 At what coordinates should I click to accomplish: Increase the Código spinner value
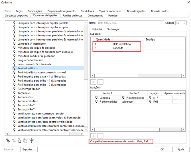(x=185, y=22)
